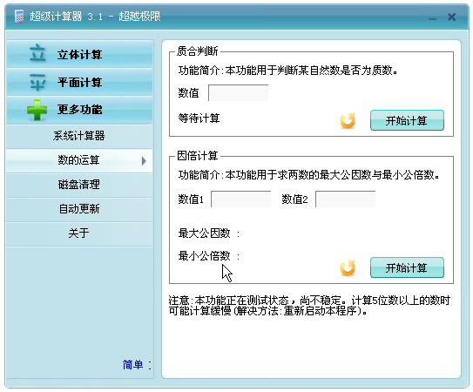473x392 pixels.
Task: Select 磁盘清理 in the sidebar
Action: click(79, 185)
